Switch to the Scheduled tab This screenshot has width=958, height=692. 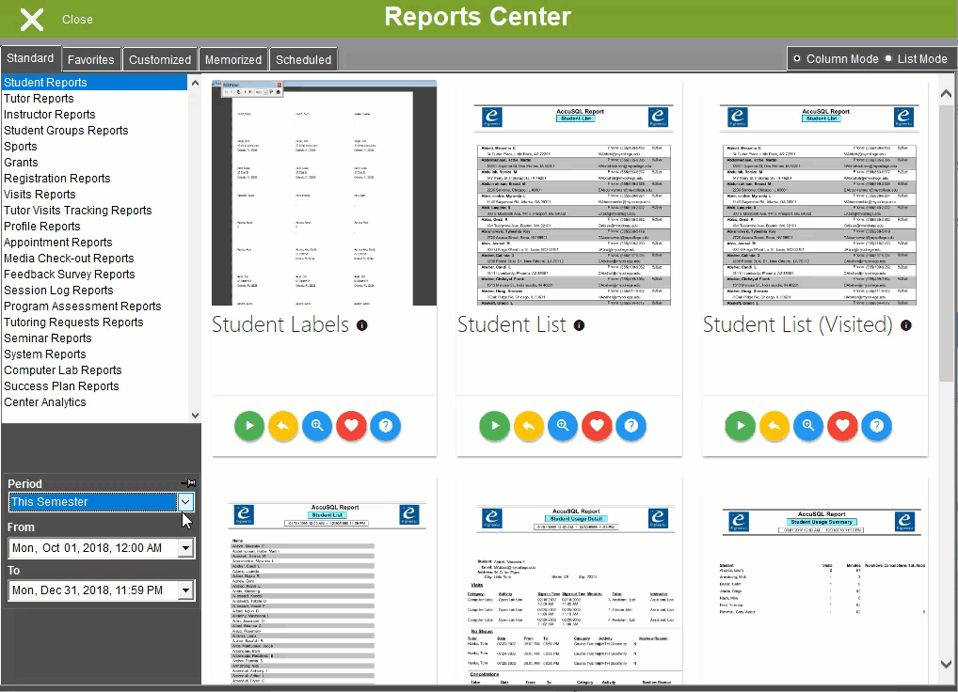(x=303, y=60)
